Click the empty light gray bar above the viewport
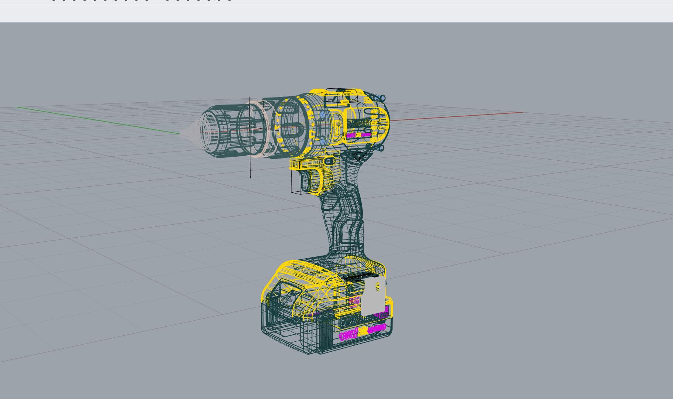Screen dimensions: 673x399 click(x=336, y=13)
